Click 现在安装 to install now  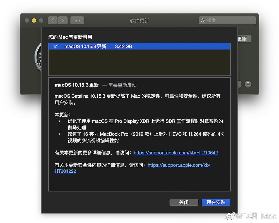click(216, 202)
